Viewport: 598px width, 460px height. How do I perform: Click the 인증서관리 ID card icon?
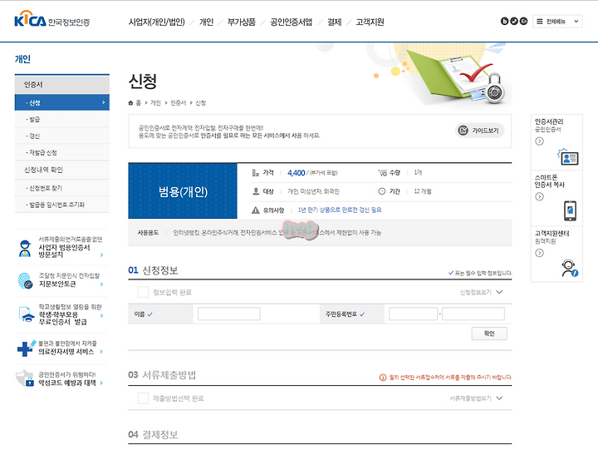568,157
